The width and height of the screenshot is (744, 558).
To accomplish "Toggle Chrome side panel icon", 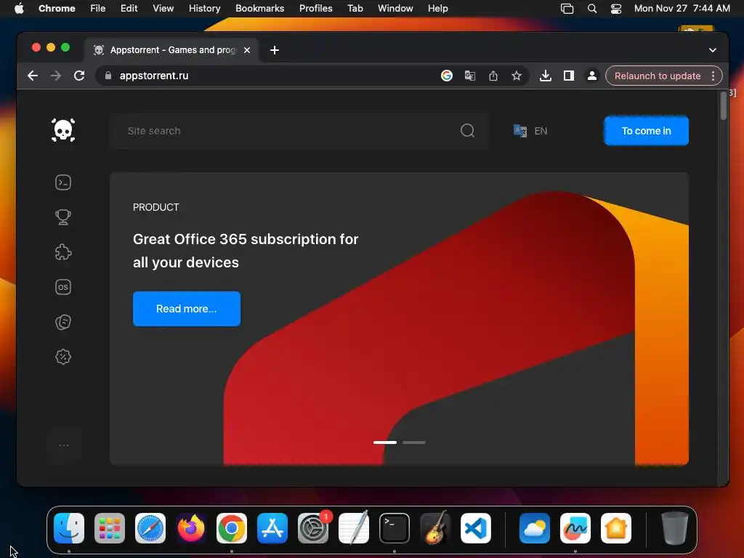I will pos(569,76).
